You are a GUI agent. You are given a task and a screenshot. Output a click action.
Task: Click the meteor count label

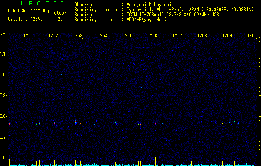[x=59, y=13]
